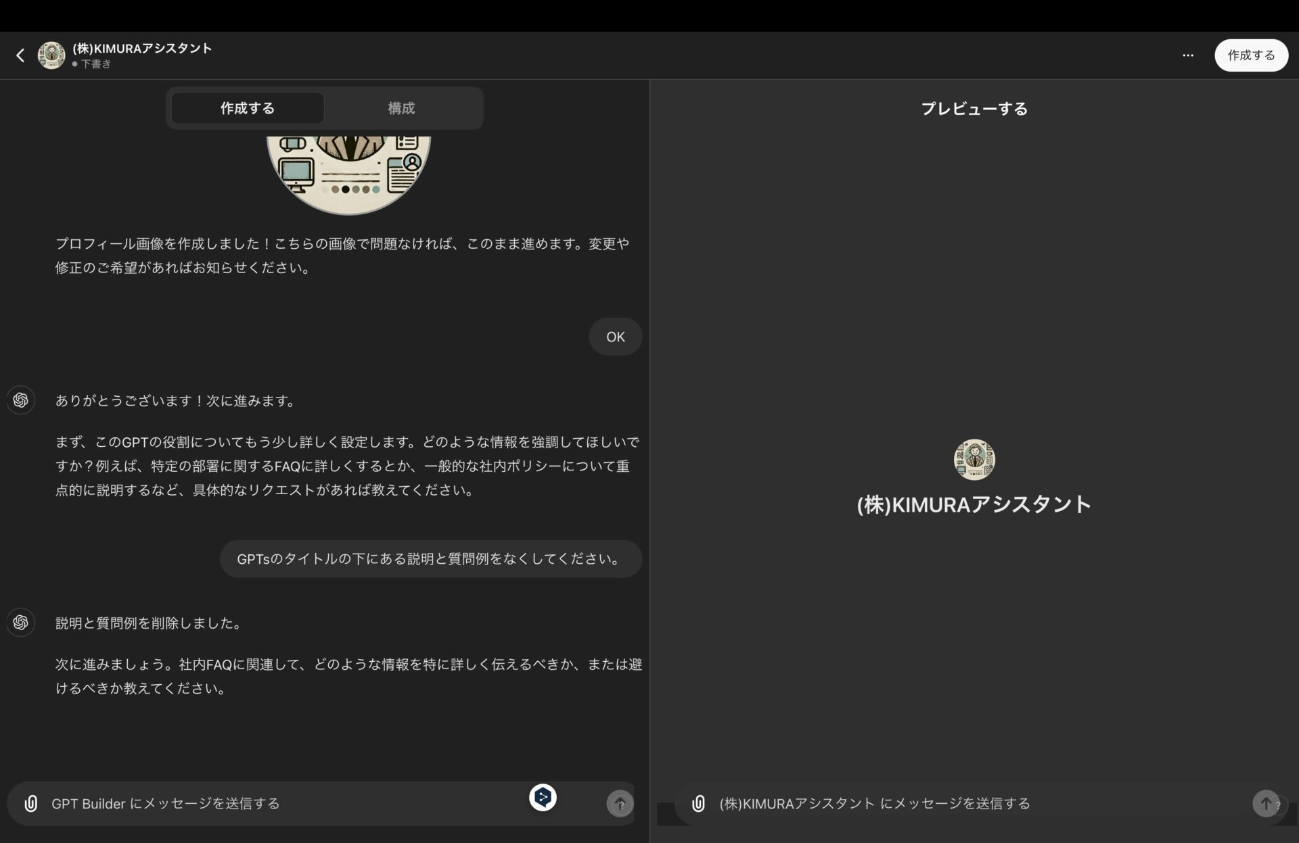Screen dimensions: 1299x843
Task: Switch to the 構成 tab
Action: pos(401,108)
